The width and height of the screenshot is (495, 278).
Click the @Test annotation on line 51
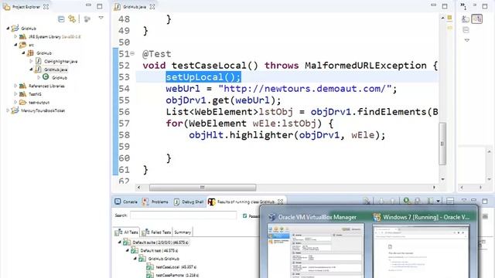coord(156,54)
